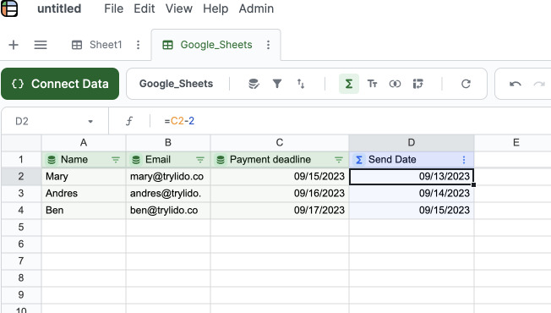Click database icon in Payment deadline header

tap(221, 160)
